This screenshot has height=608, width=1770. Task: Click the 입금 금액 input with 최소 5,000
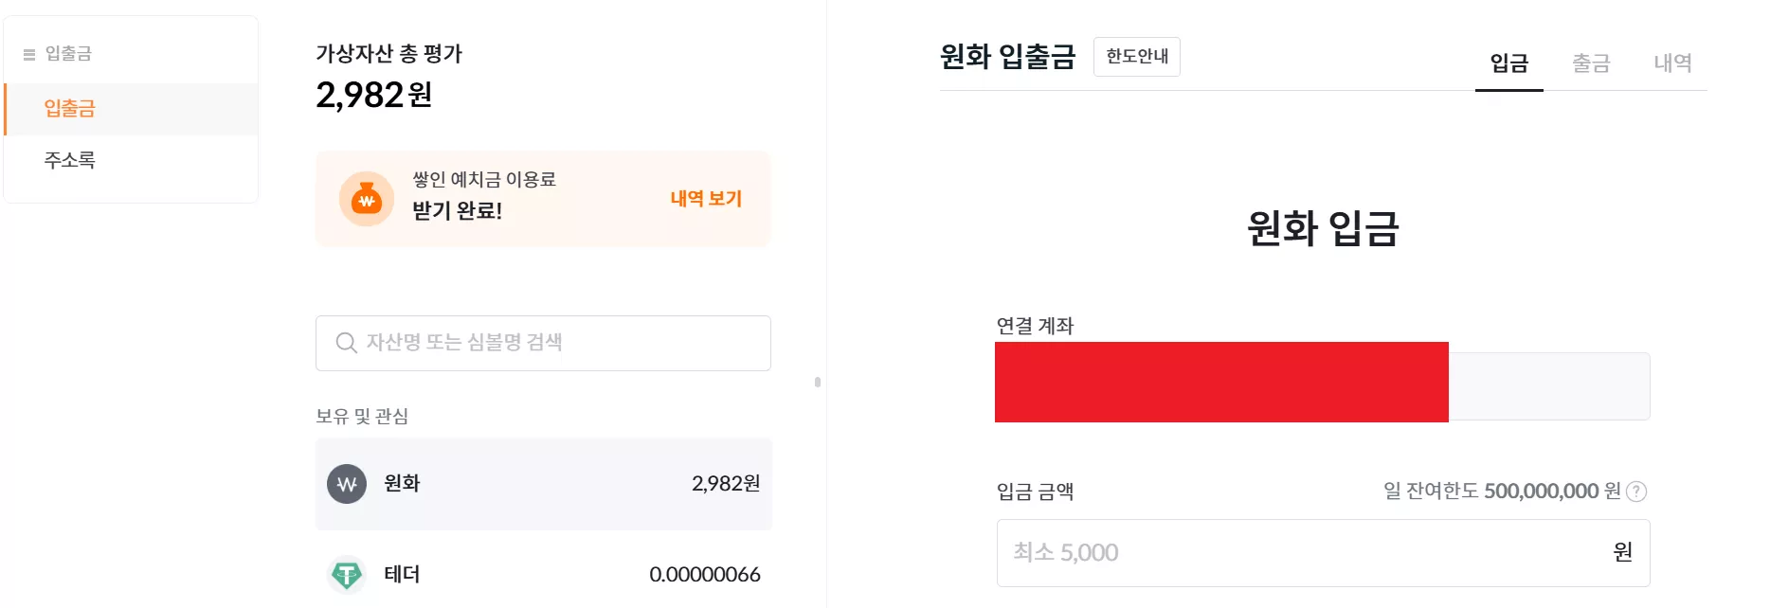[x=1323, y=553]
